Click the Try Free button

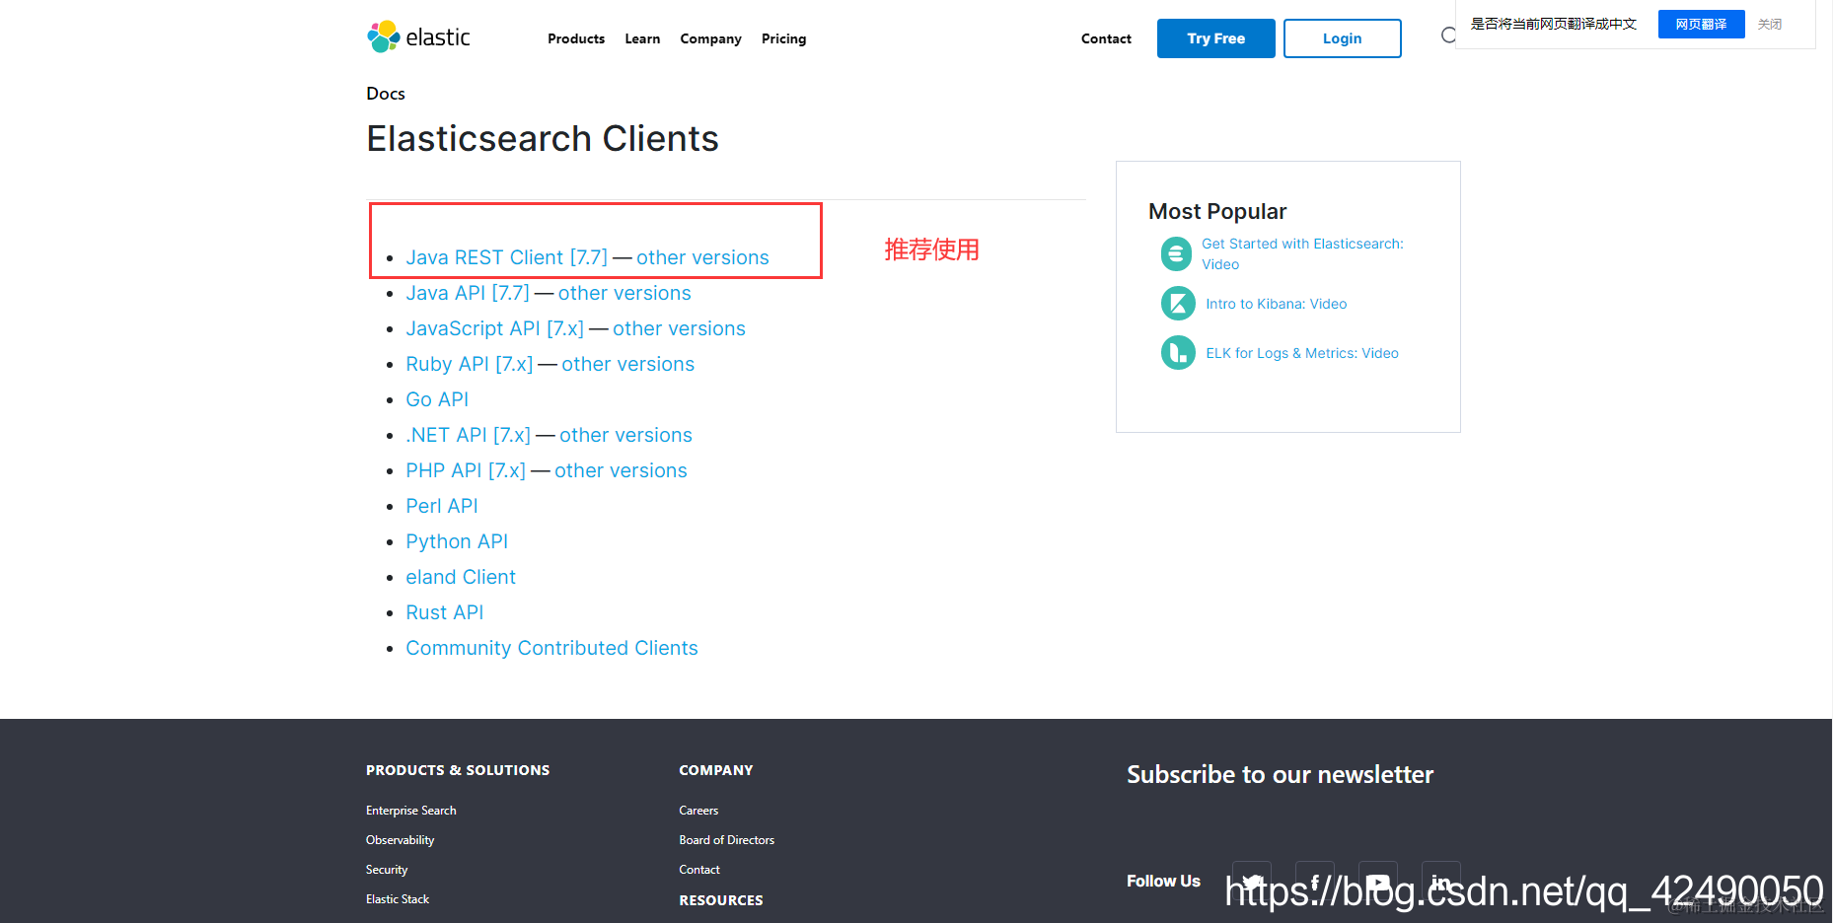1215,38
